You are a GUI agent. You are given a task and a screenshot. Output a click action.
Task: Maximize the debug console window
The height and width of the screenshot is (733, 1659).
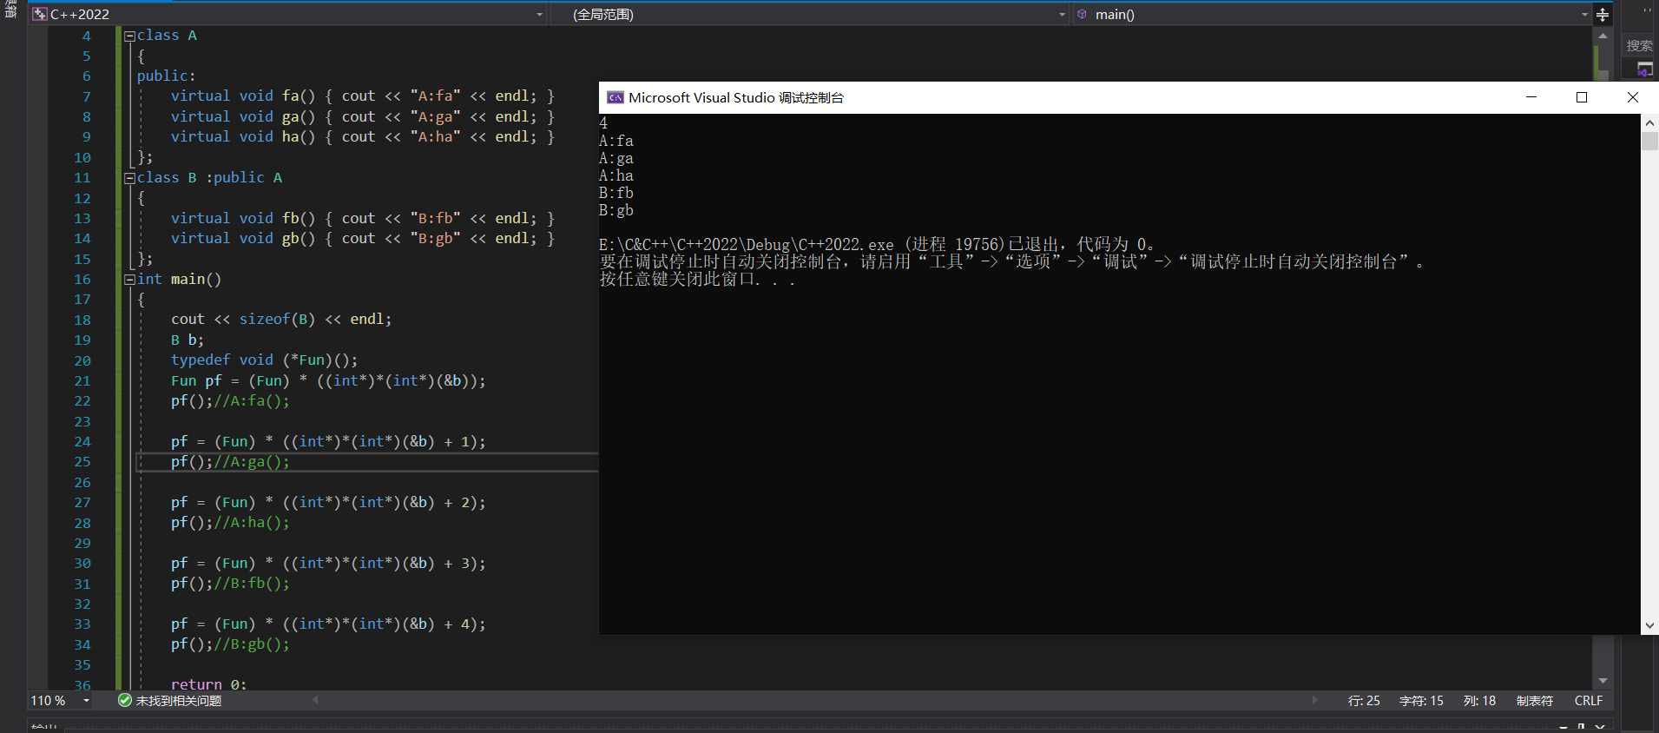pos(1582,97)
